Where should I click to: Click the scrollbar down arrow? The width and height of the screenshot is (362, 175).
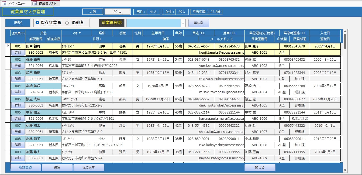pyautogui.click(x=345, y=170)
